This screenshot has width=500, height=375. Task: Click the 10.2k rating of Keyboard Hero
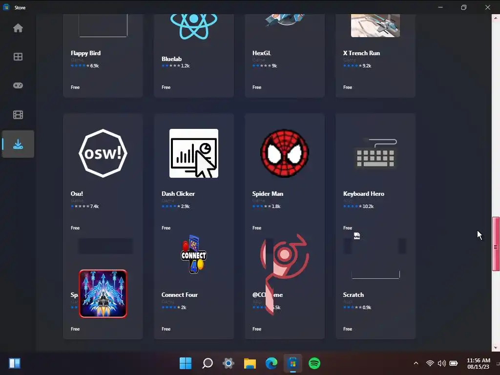(x=368, y=207)
